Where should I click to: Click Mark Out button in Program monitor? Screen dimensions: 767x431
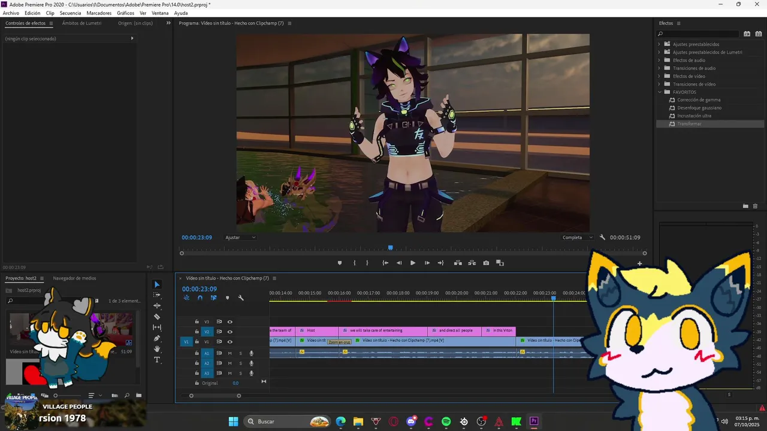point(367,263)
